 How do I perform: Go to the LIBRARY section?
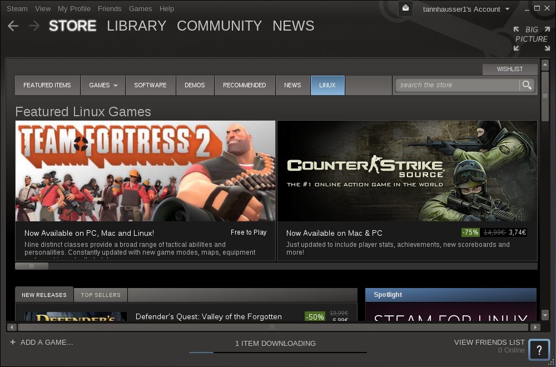(137, 26)
